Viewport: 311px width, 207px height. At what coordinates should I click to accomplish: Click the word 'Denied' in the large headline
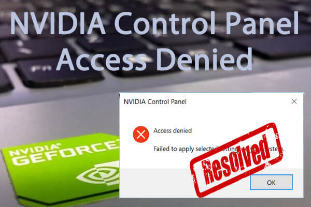205,59
